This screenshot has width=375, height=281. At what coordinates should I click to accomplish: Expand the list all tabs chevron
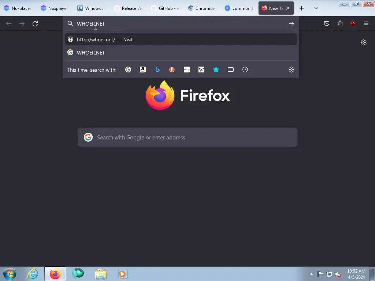[316, 8]
